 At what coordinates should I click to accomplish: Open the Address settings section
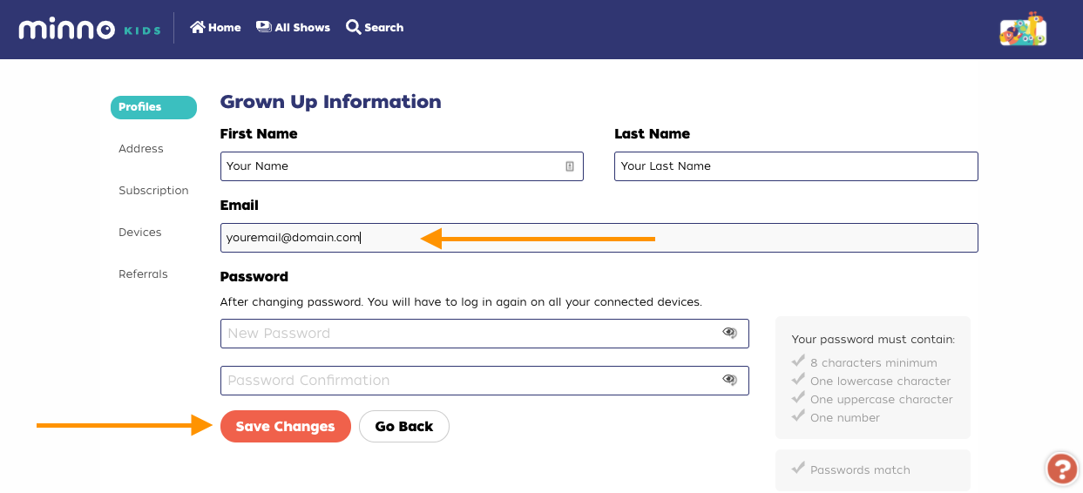tap(141, 149)
